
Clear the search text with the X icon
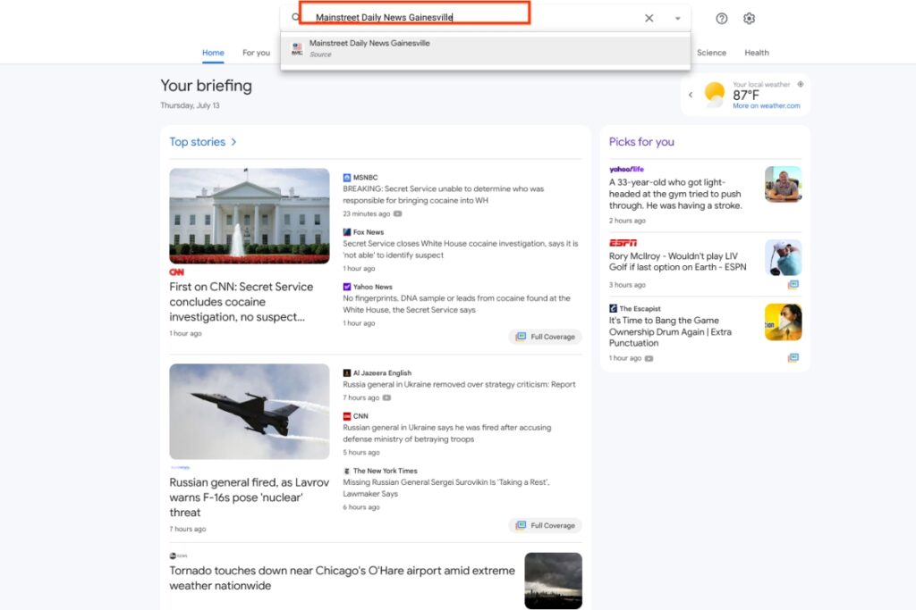click(649, 18)
